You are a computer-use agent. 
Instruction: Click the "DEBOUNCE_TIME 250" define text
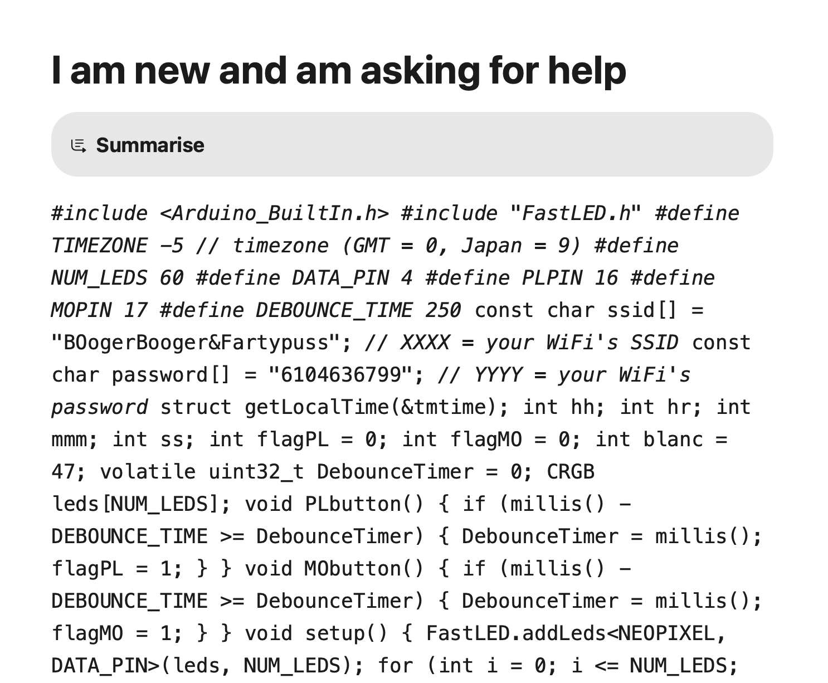point(358,310)
